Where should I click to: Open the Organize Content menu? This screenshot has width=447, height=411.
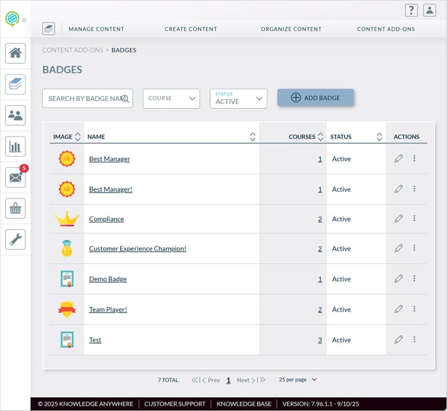291,29
